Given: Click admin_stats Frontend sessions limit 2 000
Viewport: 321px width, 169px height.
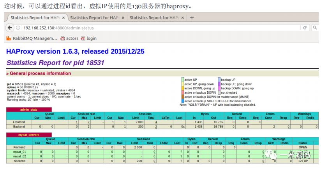Looking at the screenshot, I should click(139, 122).
